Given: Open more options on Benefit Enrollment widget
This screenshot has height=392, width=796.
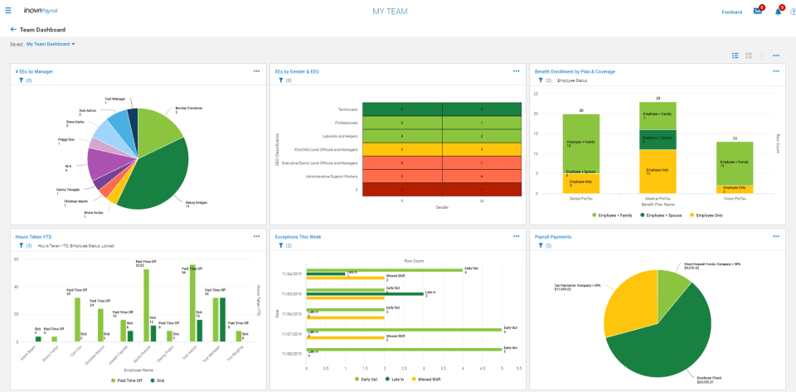Looking at the screenshot, I should point(776,71).
